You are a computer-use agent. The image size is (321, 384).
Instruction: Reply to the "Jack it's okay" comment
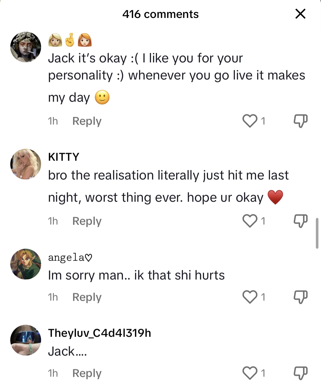(87, 121)
